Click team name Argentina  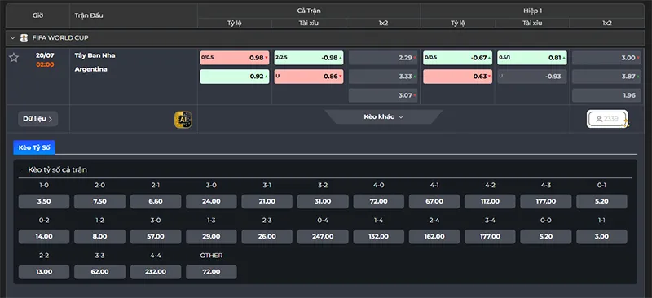91,69
